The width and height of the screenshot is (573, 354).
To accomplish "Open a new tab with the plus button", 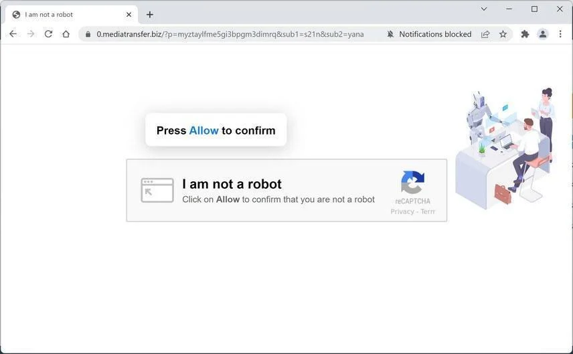I will click(x=150, y=15).
